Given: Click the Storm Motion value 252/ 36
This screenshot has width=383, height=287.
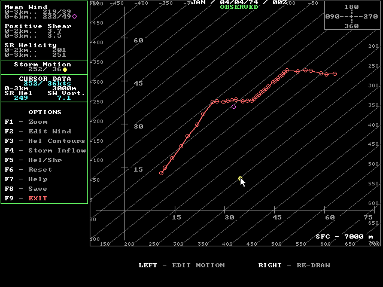Looking at the screenshot, I should pyautogui.click(x=45, y=69).
